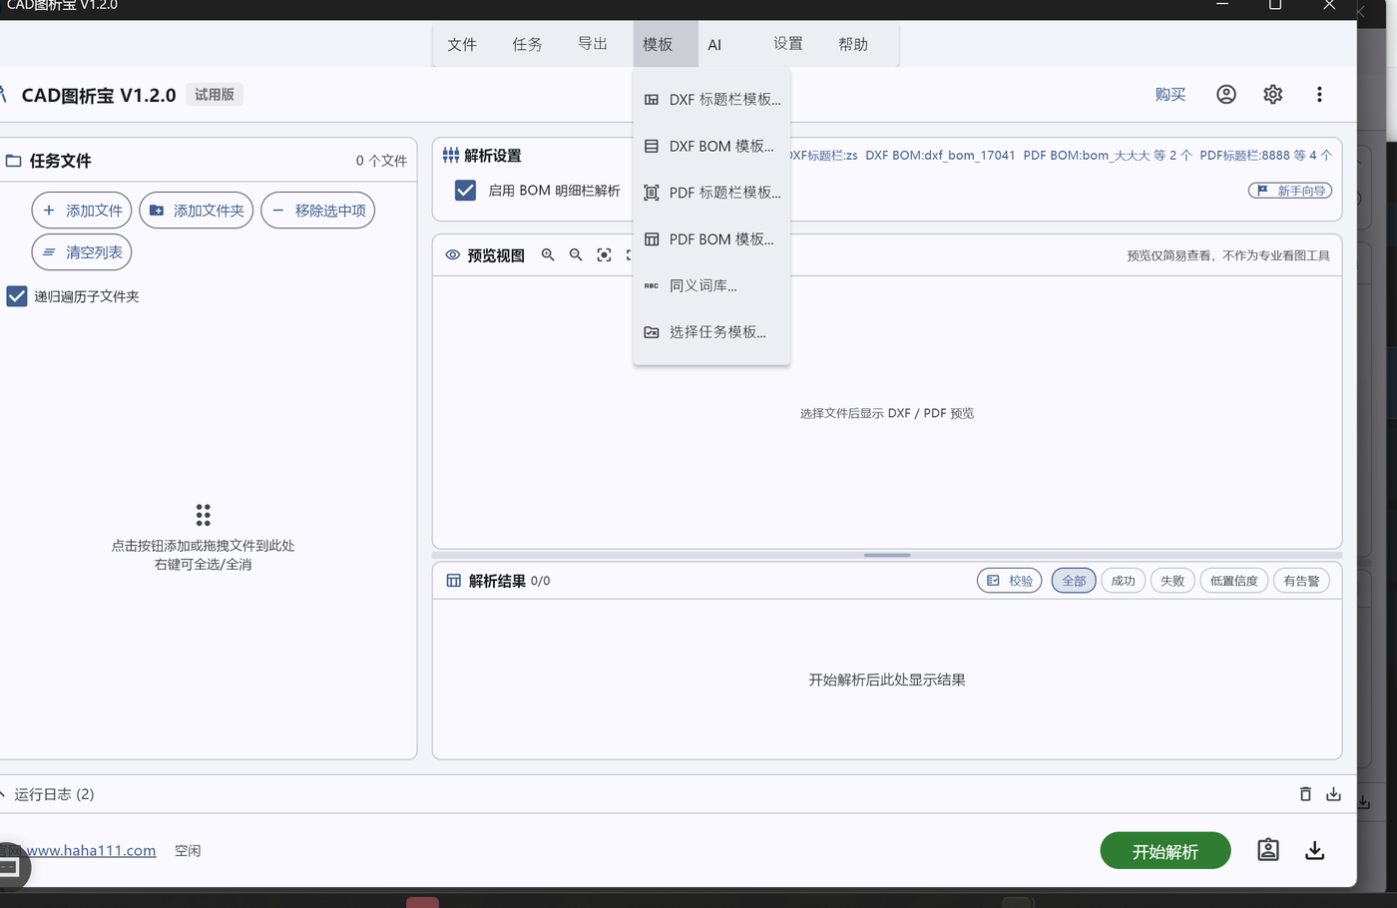1397x908 pixels.
Task: Zoom in on the preview view
Action: pyautogui.click(x=548, y=255)
